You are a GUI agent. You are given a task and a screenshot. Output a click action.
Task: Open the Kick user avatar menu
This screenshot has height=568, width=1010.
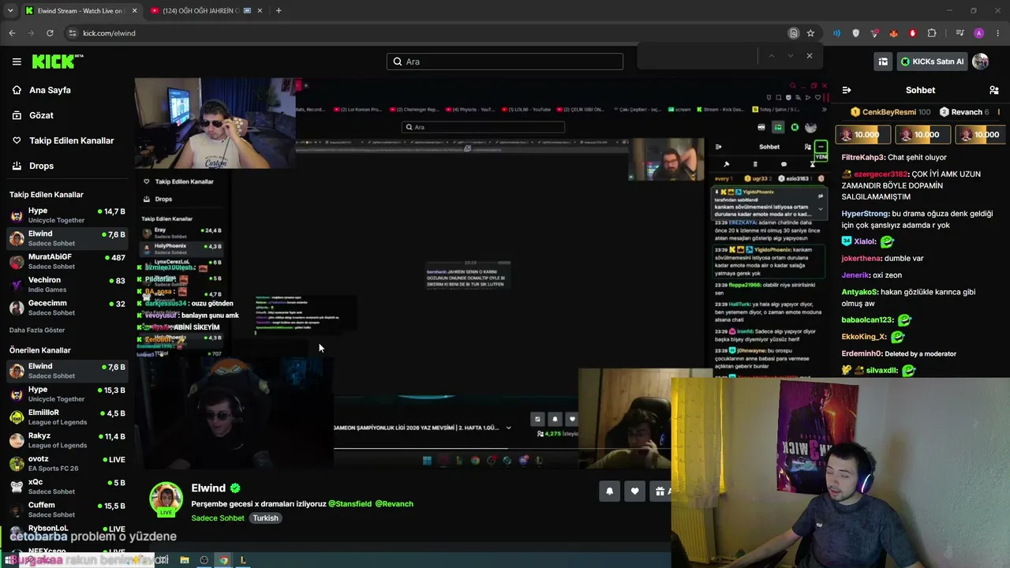(x=980, y=62)
